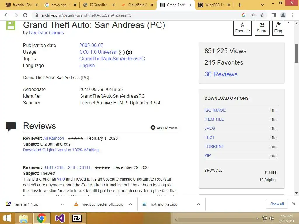Open Google search side icon in address bar
Viewport: 299px width, 224px height.
coord(243,15)
